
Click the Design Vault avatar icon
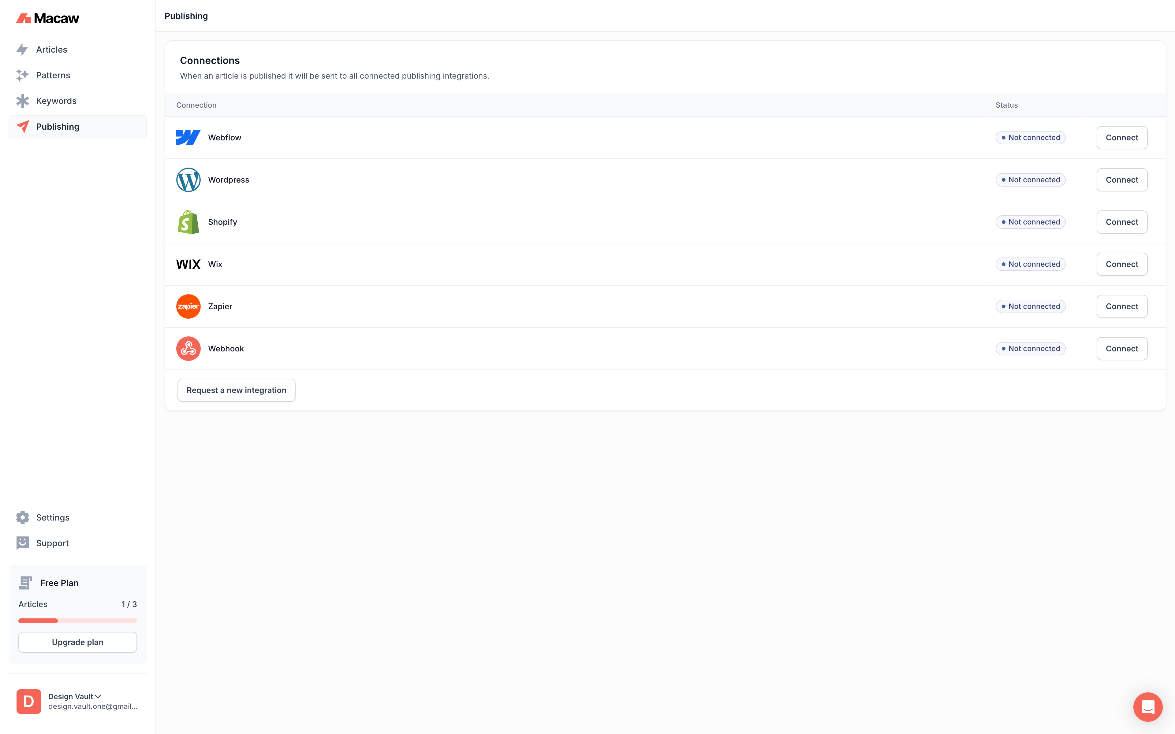pyautogui.click(x=29, y=701)
